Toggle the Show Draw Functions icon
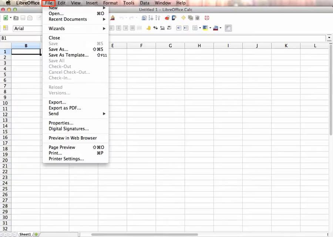Screen dimensions: 333x237 click(x=174, y=18)
